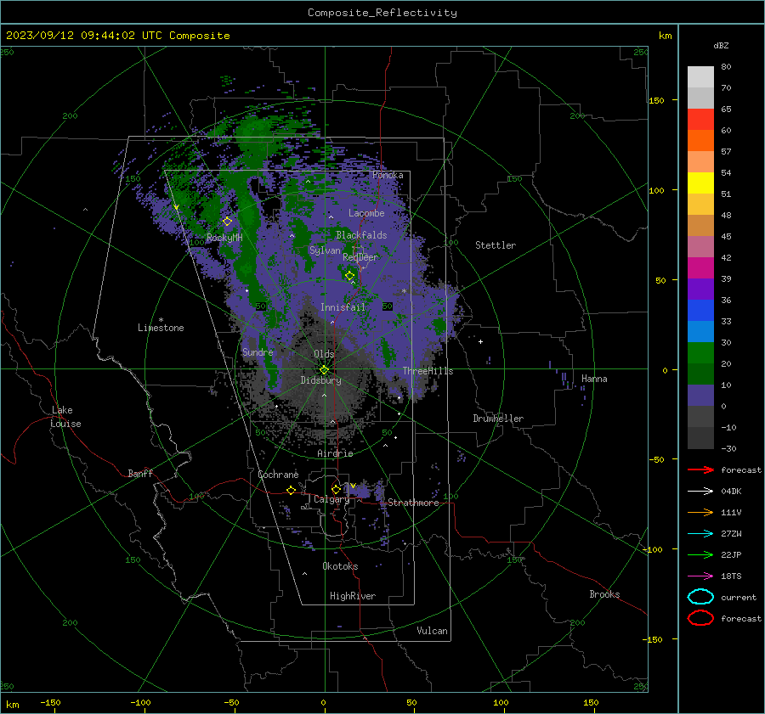
Task: Click the 80 dBZ light gray swatch
Action: 700,76
